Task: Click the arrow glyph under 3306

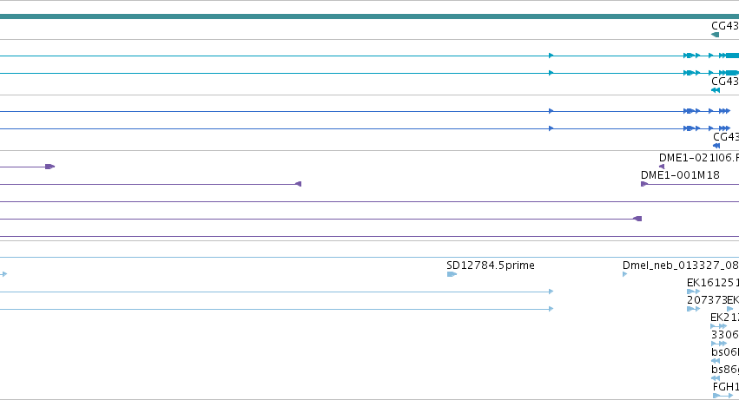Action: point(719,344)
